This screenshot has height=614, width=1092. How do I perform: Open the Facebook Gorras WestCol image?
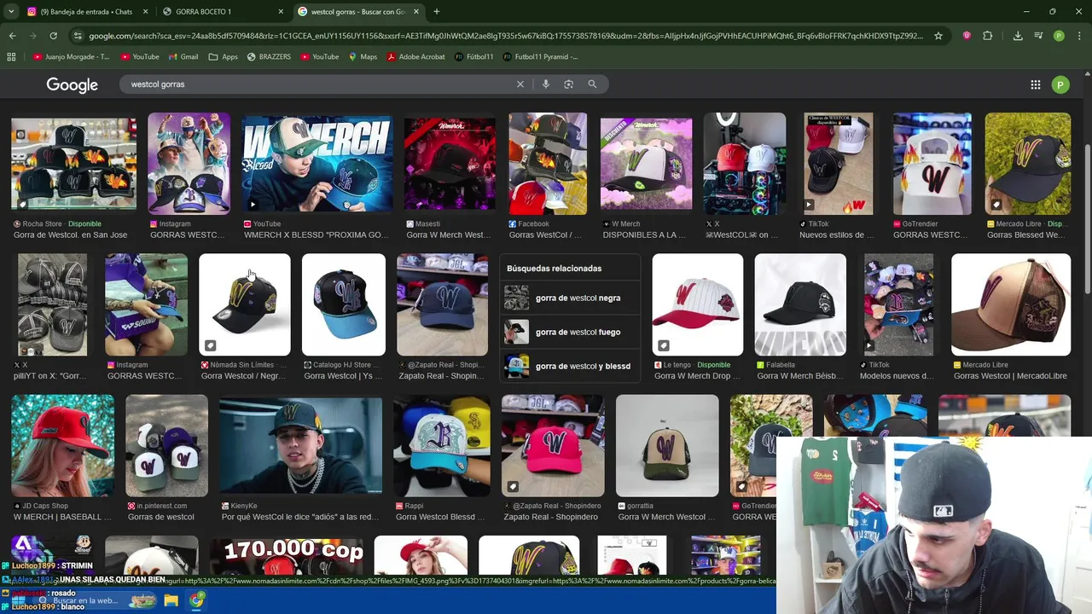pyautogui.click(x=548, y=164)
